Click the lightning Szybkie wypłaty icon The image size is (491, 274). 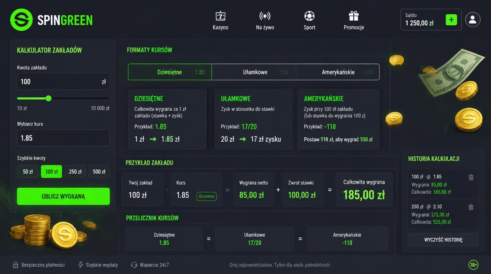tap(81, 265)
